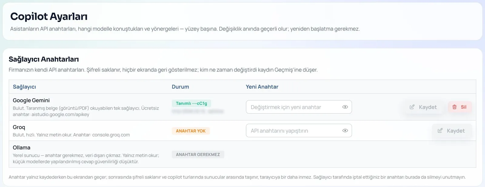Click the 'Sağlayıcı Anahtarları' section heading
This screenshot has width=485, height=187.
44,59
